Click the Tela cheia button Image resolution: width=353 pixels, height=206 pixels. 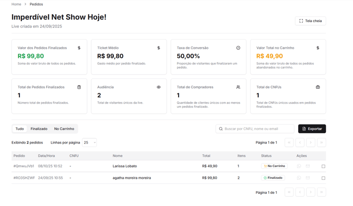pyautogui.click(x=310, y=21)
